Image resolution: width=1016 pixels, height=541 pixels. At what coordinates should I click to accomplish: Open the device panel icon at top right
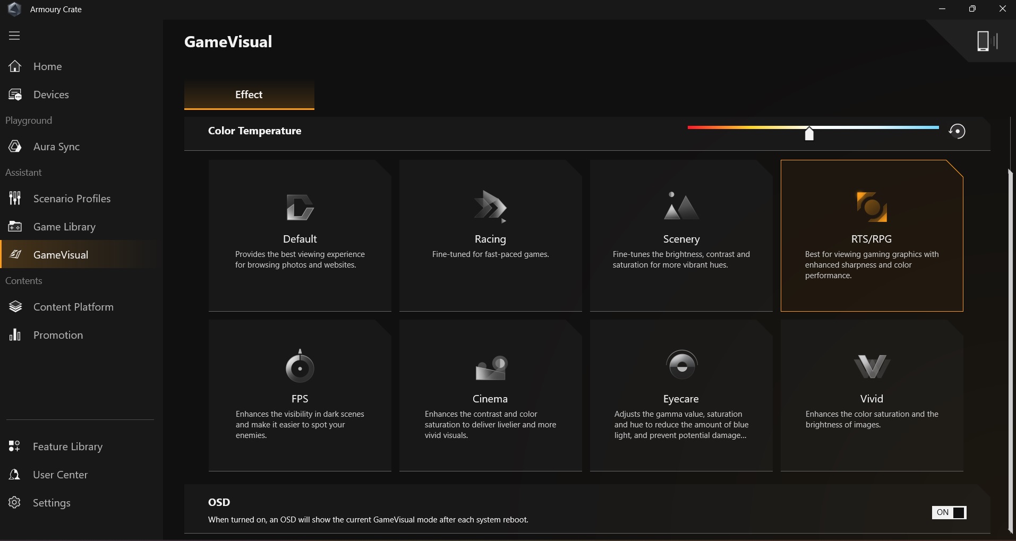click(986, 41)
